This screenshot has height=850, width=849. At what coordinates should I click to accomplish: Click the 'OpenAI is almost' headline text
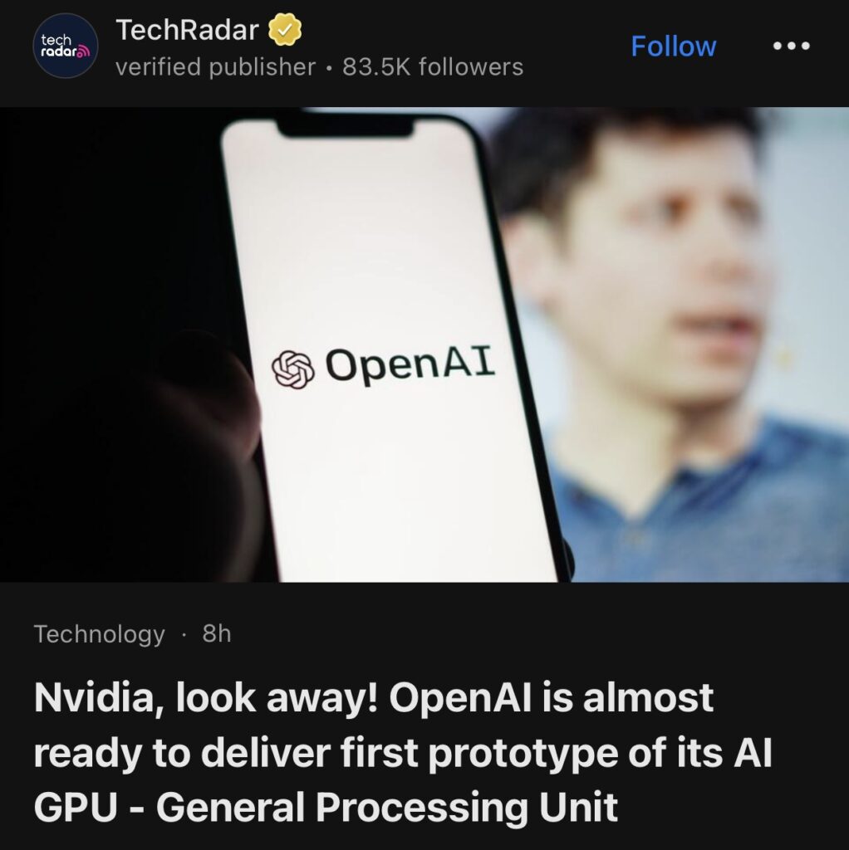[551, 697]
